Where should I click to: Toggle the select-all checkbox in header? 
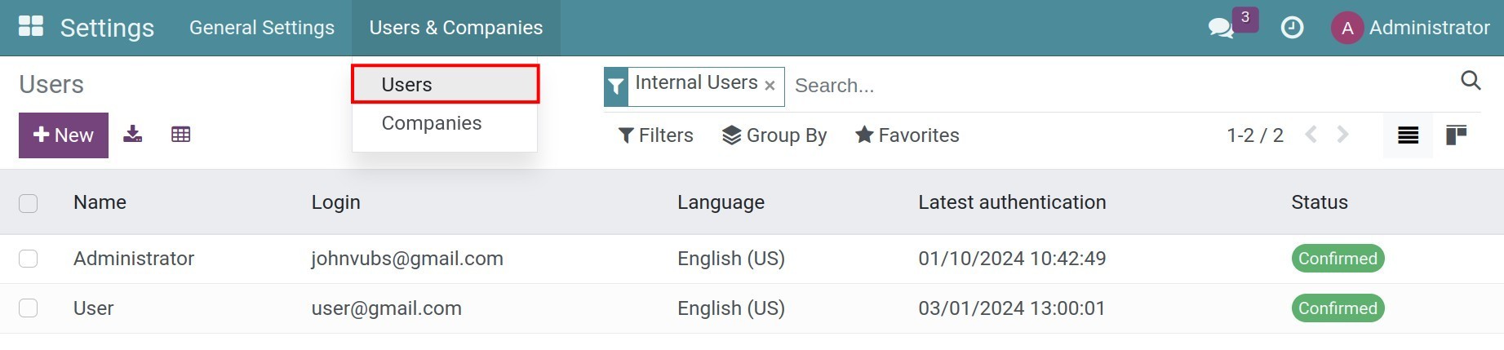point(29,203)
